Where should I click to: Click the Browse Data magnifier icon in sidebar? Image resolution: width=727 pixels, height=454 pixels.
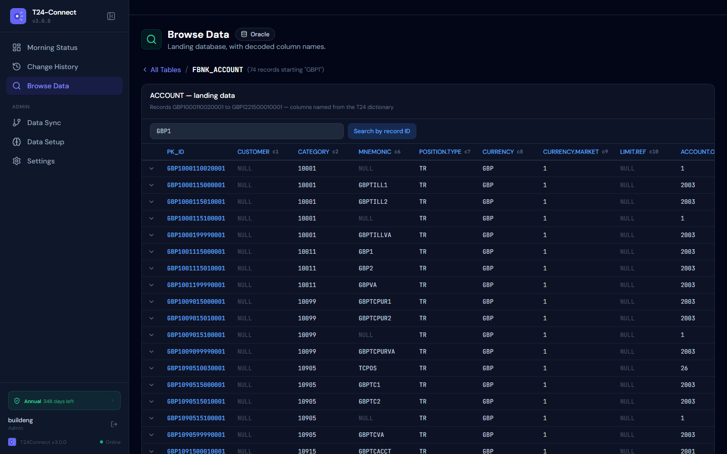(x=17, y=86)
